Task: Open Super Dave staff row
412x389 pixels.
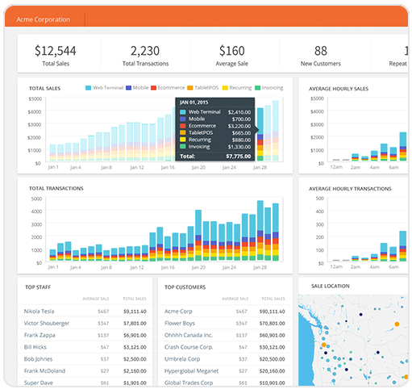Action: click(85, 383)
